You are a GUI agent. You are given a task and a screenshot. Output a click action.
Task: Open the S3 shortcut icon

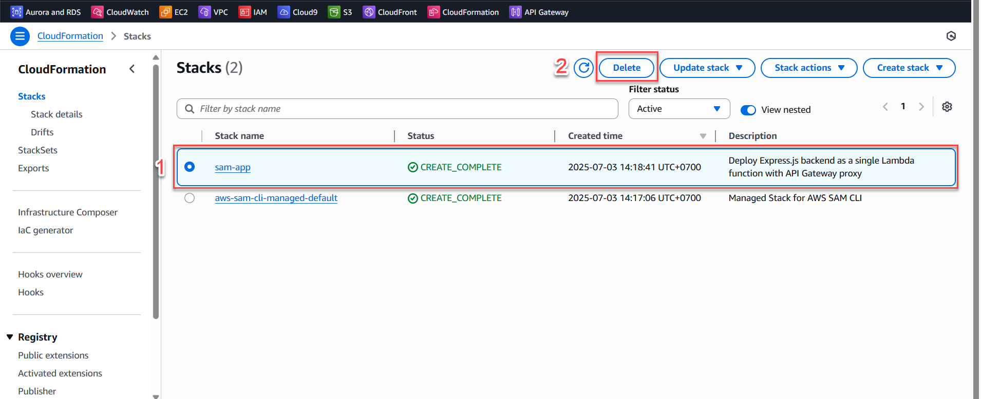click(334, 12)
